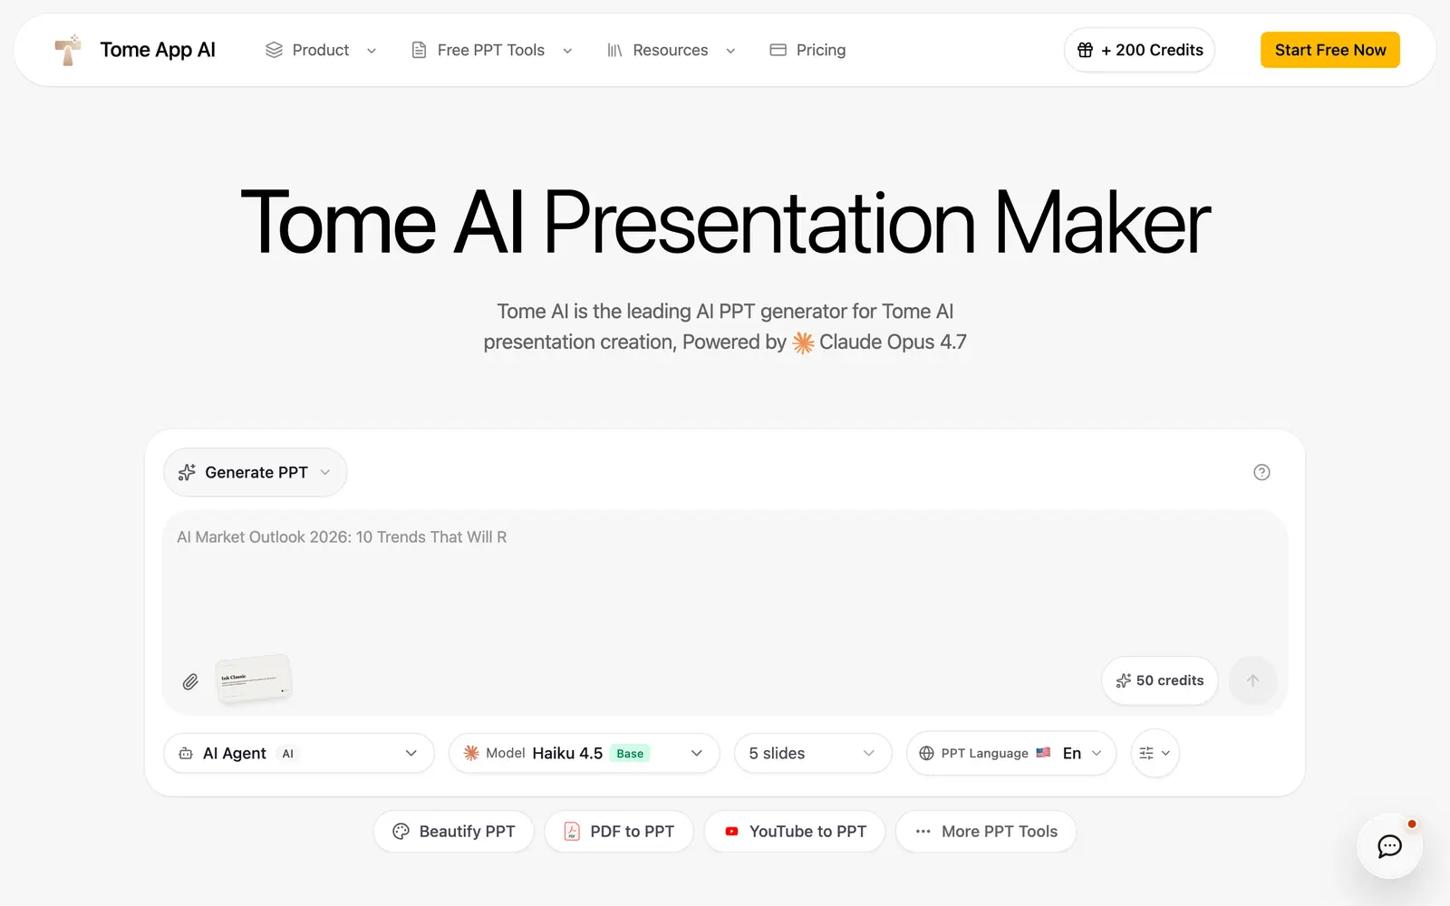Click the up-arrow submit button
This screenshot has height=906, width=1450.
click(x=1252, y=680)
